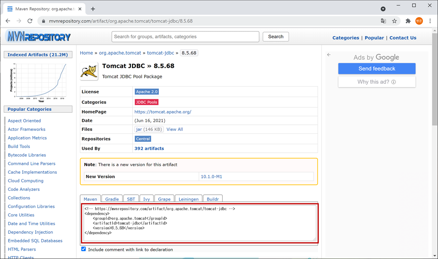
Task: Click the indexed artifacts growth chart
Action: pos(38,82)
